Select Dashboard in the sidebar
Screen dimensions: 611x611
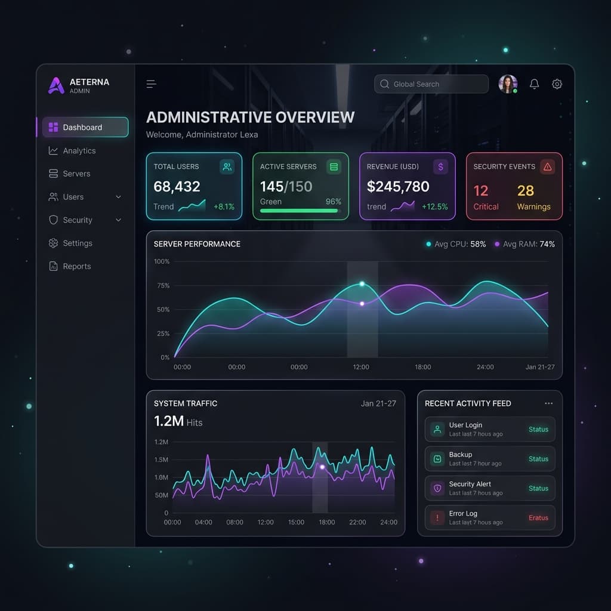[x=85, y=127]
